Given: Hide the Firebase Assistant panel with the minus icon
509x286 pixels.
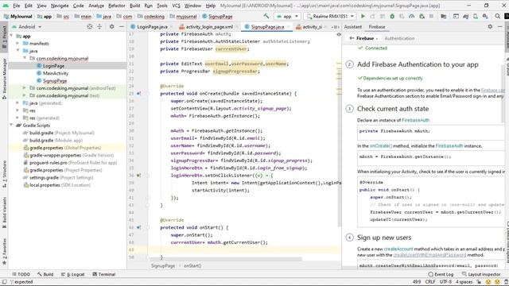Looking at the screenshot, I should 500,26.
